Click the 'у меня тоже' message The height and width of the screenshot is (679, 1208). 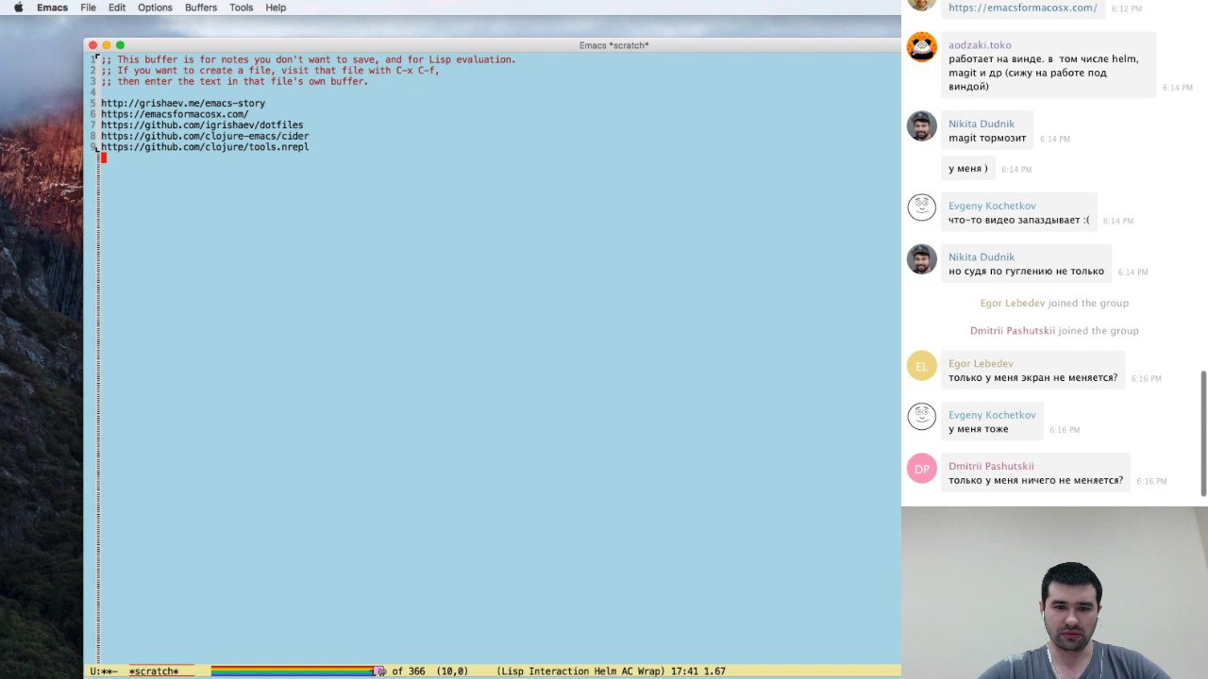coord(978,429)
